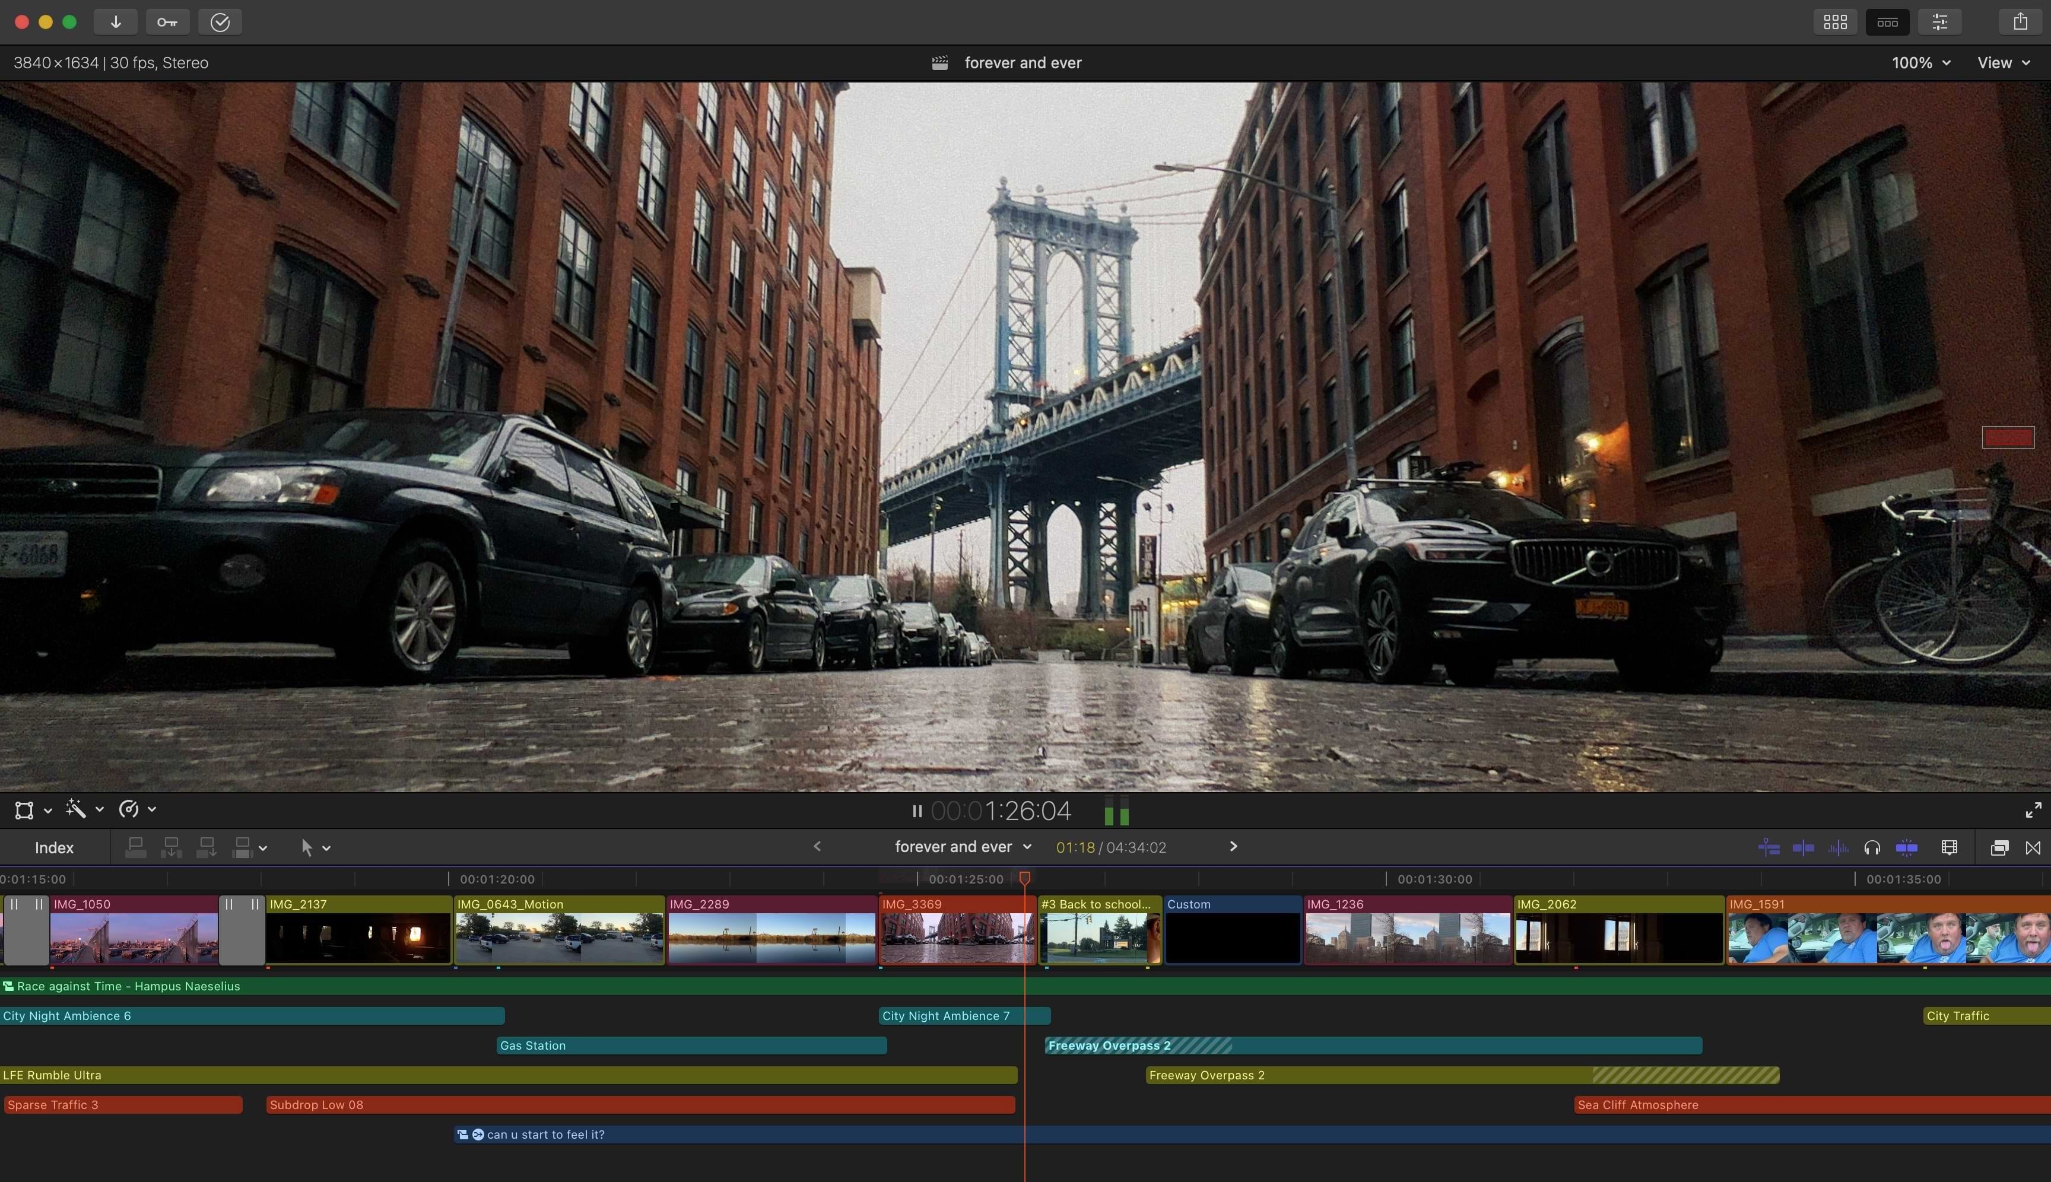The image size is (2051, 1182).
Task: Click the Import Media arrow button
Action: [x=115, y=22]
